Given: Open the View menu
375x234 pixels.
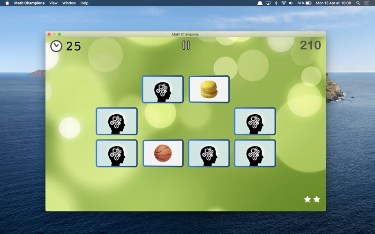Looking at the screenshot, I should click(53, 3).
